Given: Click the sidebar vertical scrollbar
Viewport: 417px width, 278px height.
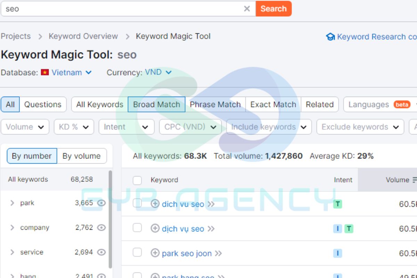Looking at the screenshot, I should [111, 219].
